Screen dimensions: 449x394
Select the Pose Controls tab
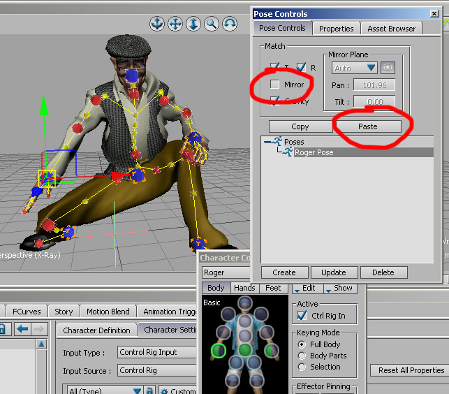pos(282,28)
